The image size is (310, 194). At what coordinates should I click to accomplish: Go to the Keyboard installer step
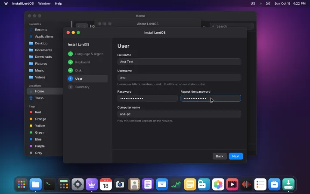[87, 62]
